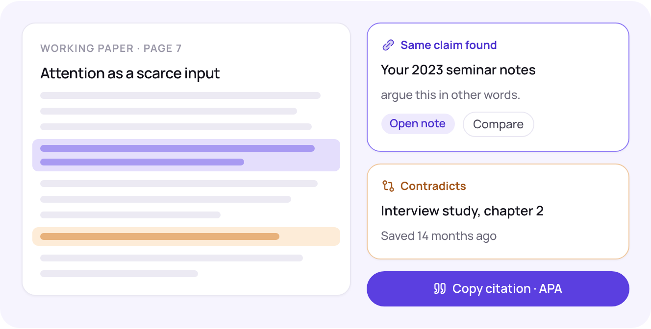Click the branch icon beside Contradicts
This screenshot has height=329, width=651.
[388, 186]
